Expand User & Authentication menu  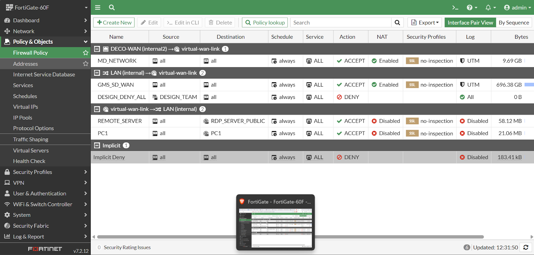click(x=45, y=194)
